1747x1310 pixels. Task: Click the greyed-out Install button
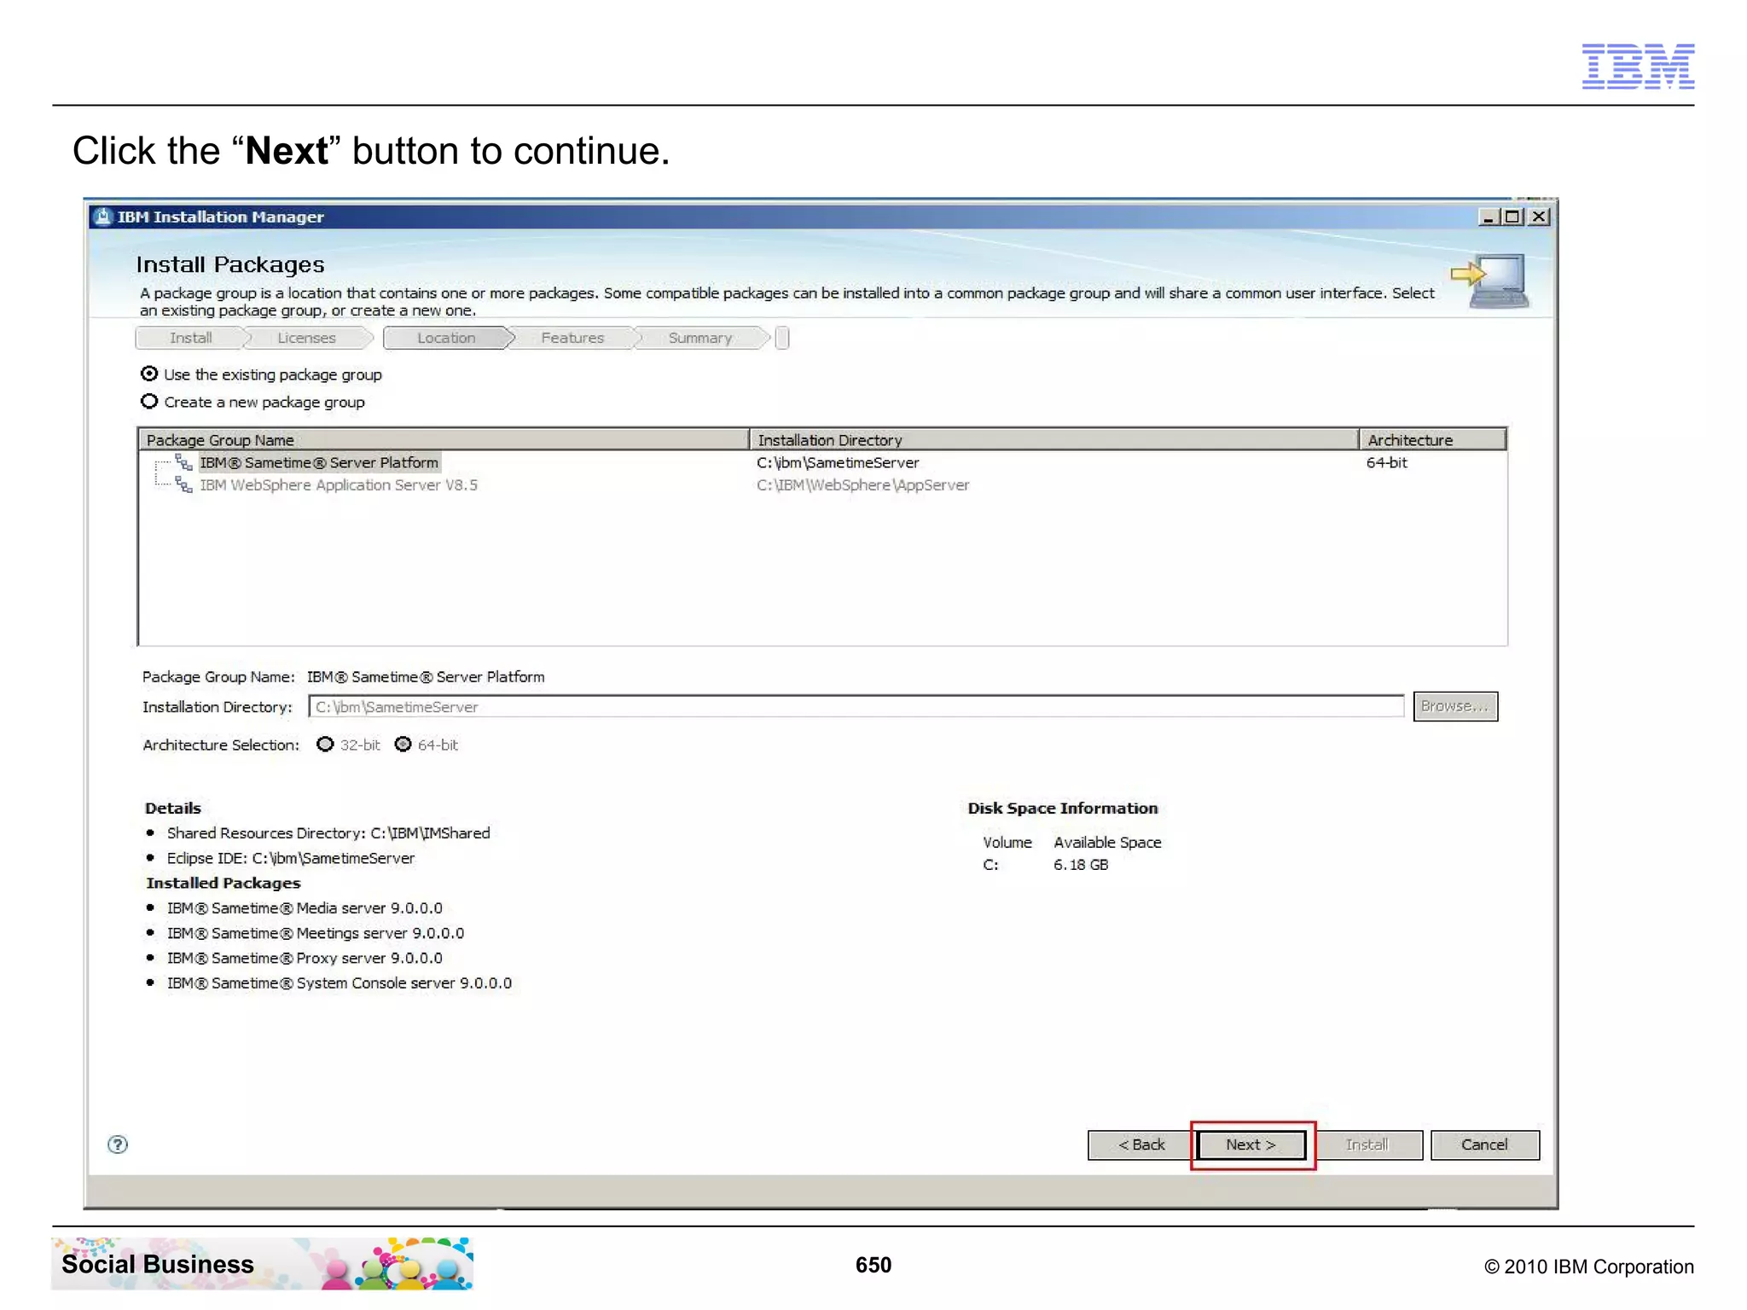[1367, 1145]
